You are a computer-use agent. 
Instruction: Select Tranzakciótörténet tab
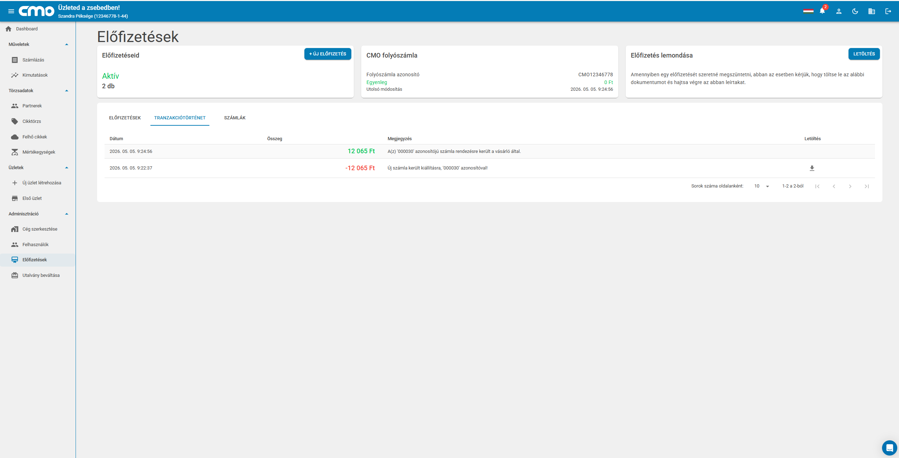tap(180, 118)
